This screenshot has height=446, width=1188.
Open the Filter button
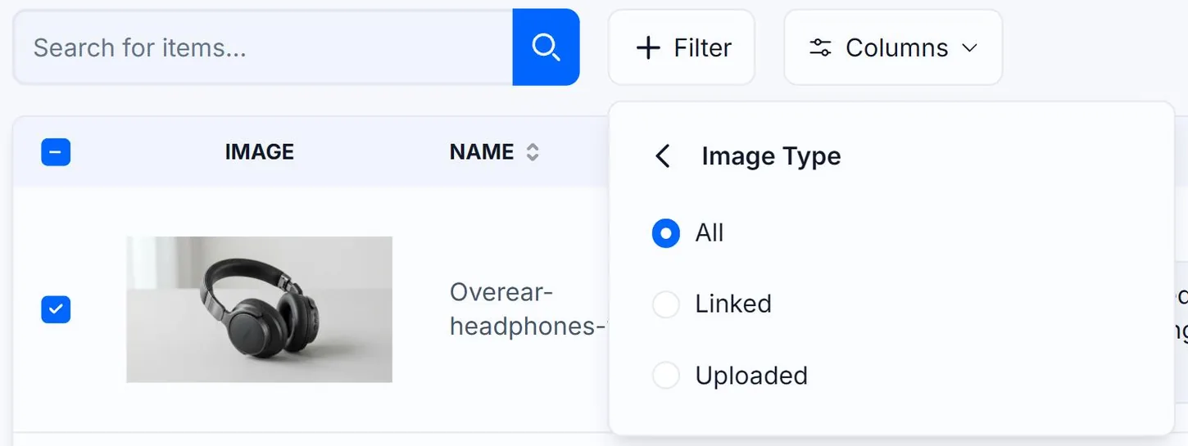[x=681, y=47]
